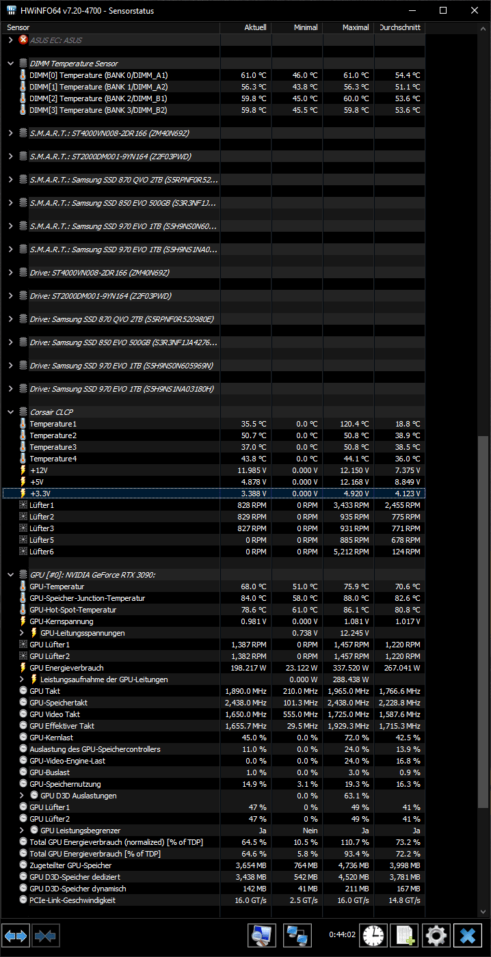The height and width of the screenshot is (957, 491).
Task: Click the Minimal column header
Action: click(x=297, y=27)
